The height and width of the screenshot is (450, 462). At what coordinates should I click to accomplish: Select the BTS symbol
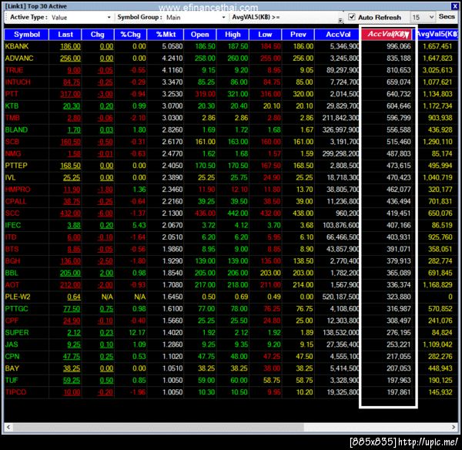(12, 249)
